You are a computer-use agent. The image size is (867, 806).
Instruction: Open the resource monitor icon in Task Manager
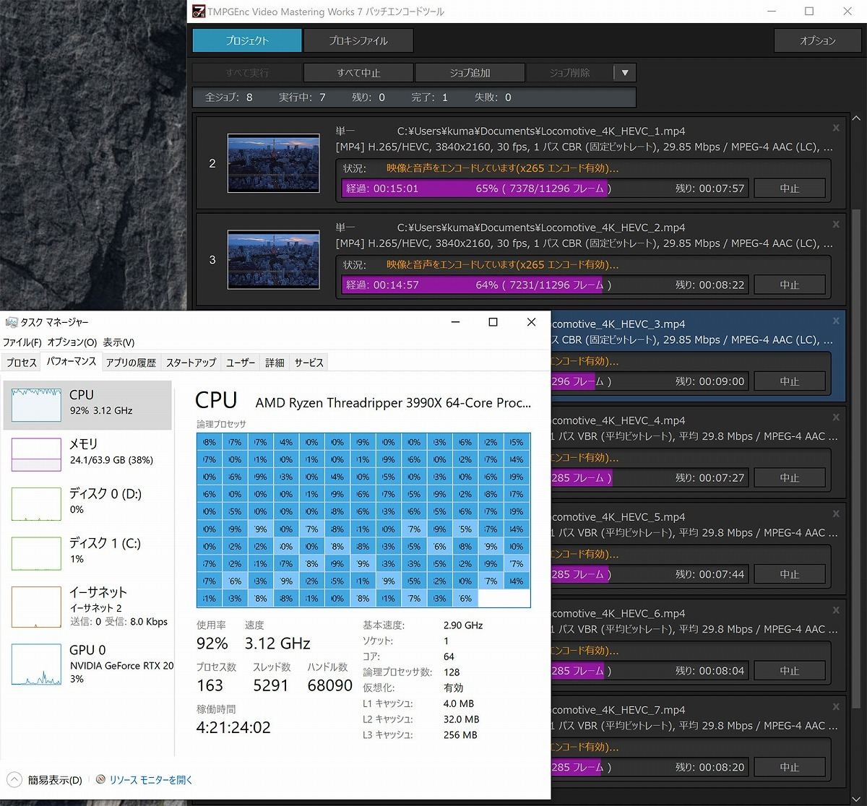pyautogui.click(x=101, y=780)
